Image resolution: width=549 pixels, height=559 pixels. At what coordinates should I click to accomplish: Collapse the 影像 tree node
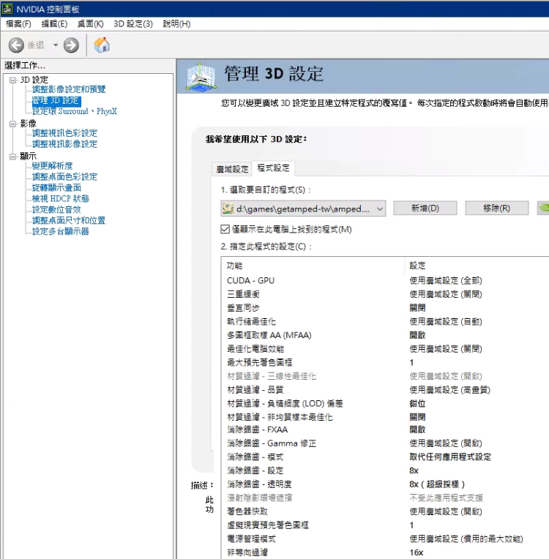tap(13, 124)
